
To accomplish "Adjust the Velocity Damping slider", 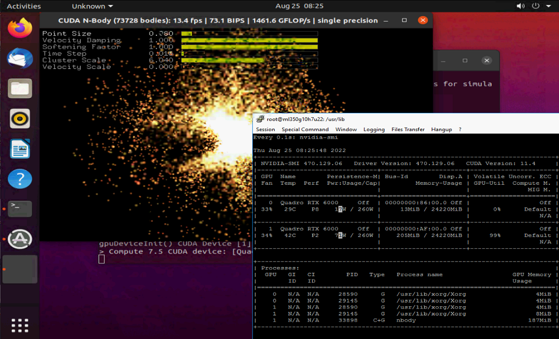I will click(x=249, y=40).
